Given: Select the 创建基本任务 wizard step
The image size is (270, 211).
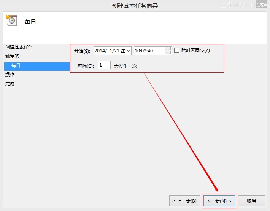Looking at the screenshot, I should coord(19,47).
